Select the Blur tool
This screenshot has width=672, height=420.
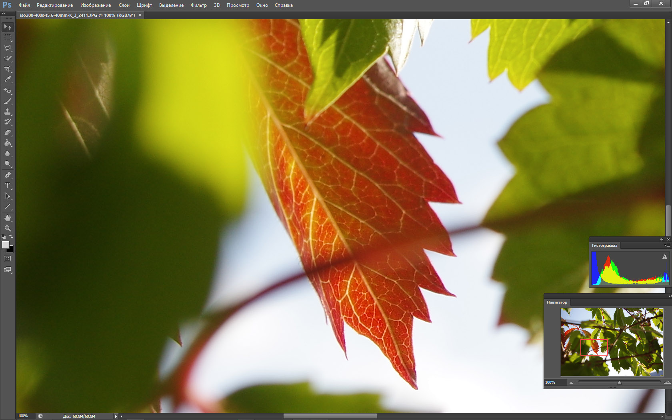click(8, 153)
